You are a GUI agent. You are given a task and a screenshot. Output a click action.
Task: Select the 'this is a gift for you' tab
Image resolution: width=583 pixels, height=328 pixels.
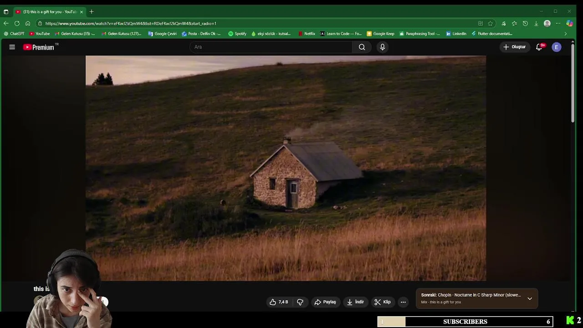pyautogui.click(x=50, y=11)
